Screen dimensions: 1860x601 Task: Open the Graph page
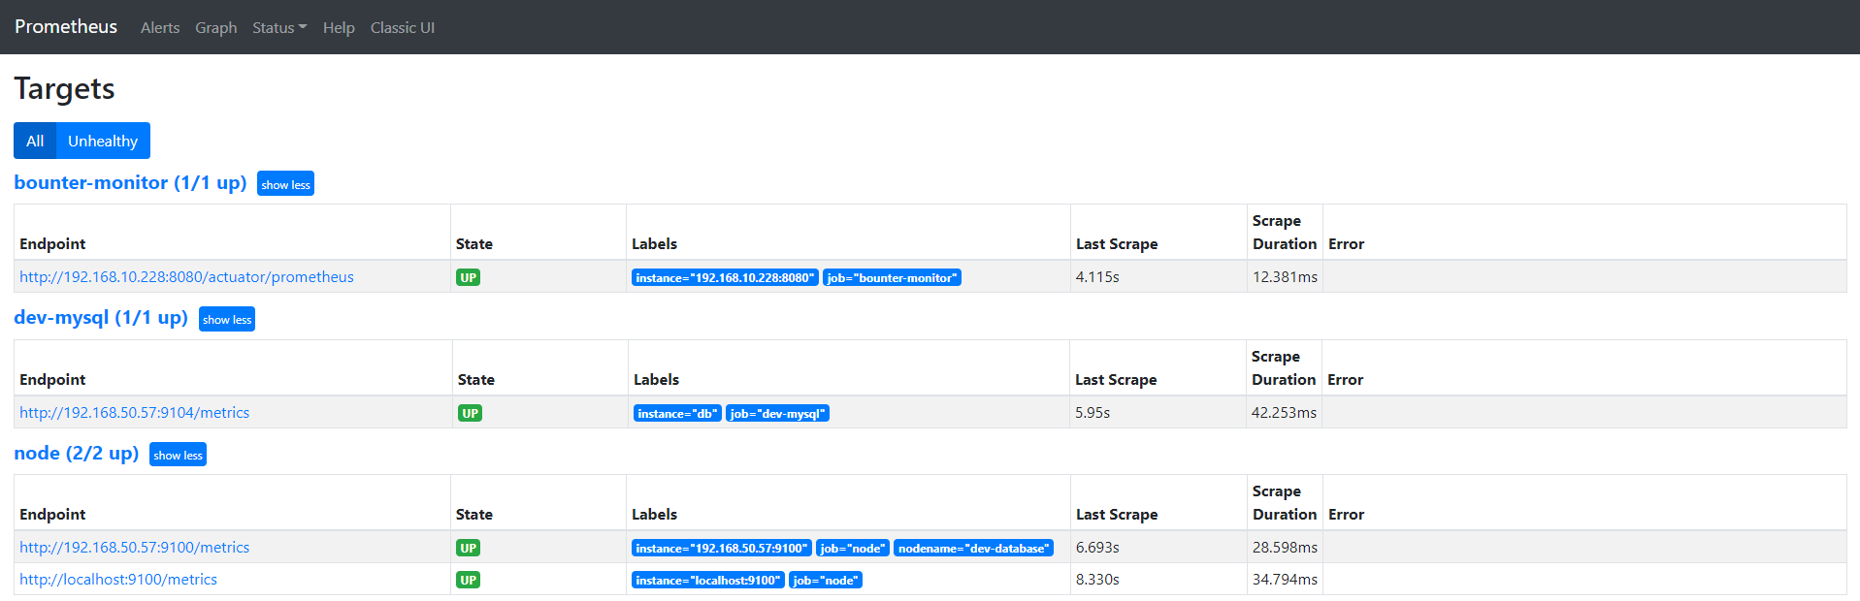tap(215, 28)
